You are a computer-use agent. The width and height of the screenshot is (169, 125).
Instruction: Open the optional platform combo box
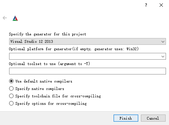[88, 56]
